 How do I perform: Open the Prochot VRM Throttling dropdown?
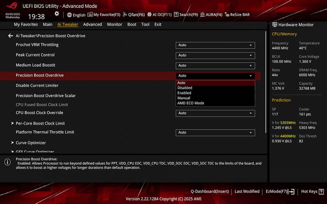pyautogui.click(x=215, y=45)
